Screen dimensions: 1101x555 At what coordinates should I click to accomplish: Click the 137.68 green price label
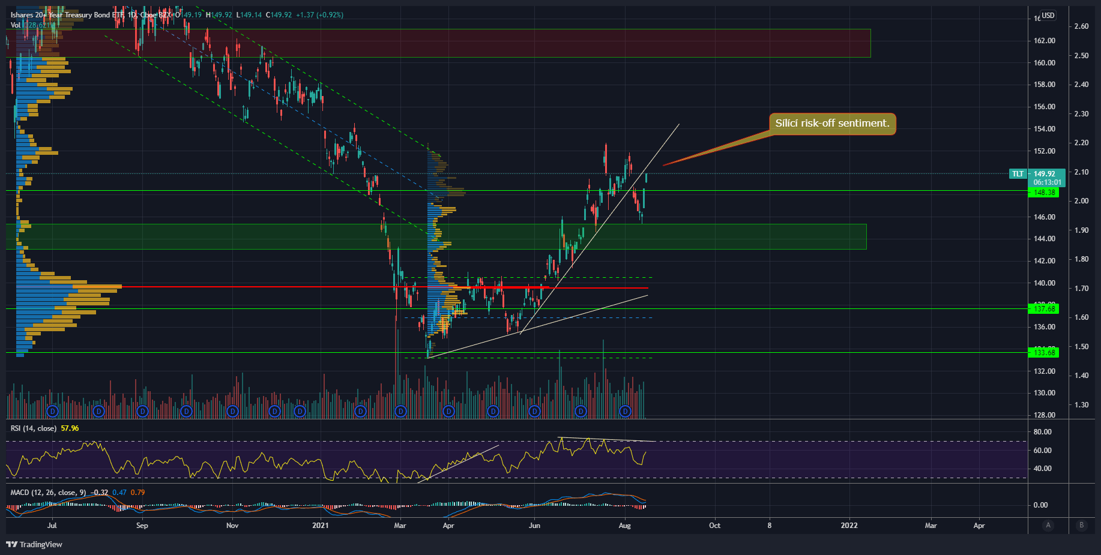click(x=1044, y=309)
